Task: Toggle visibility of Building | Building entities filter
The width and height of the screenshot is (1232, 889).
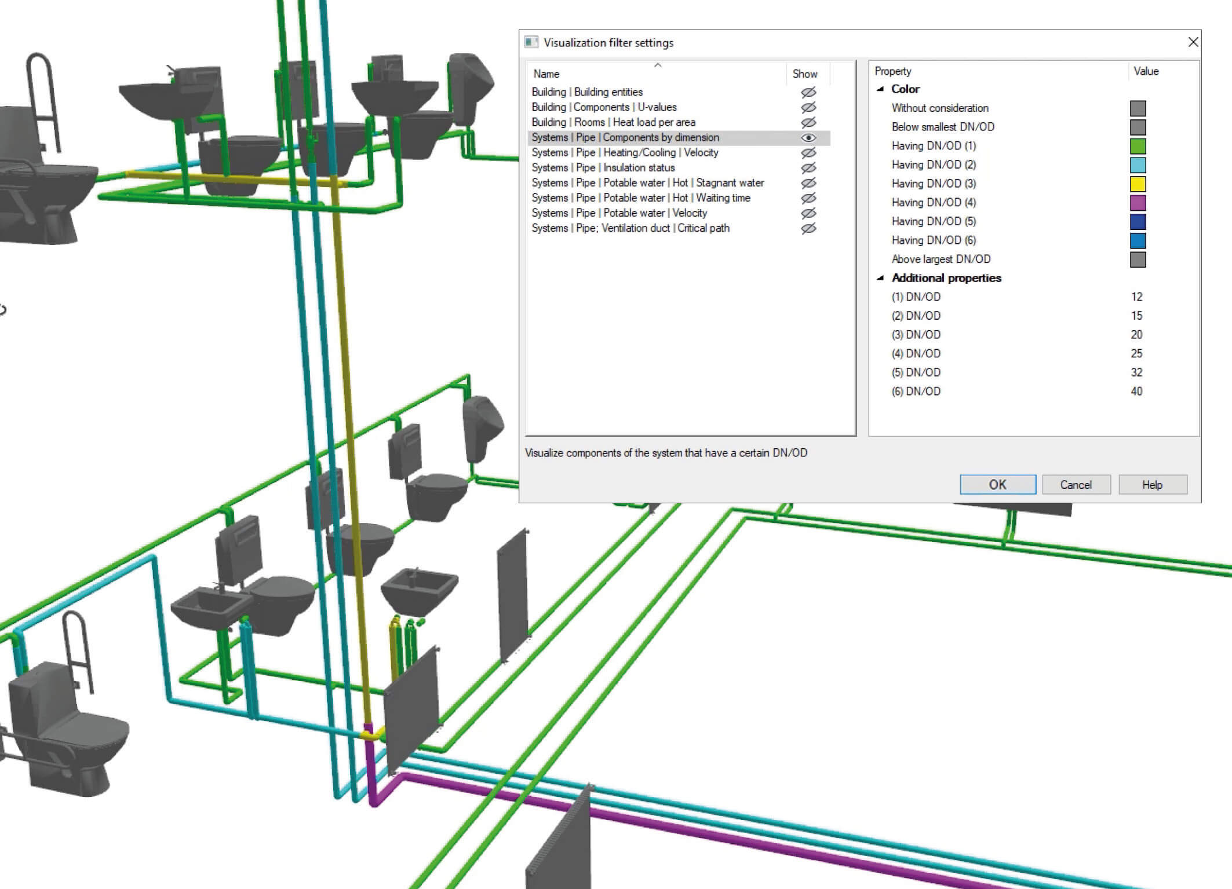Action: pos(808,92)
